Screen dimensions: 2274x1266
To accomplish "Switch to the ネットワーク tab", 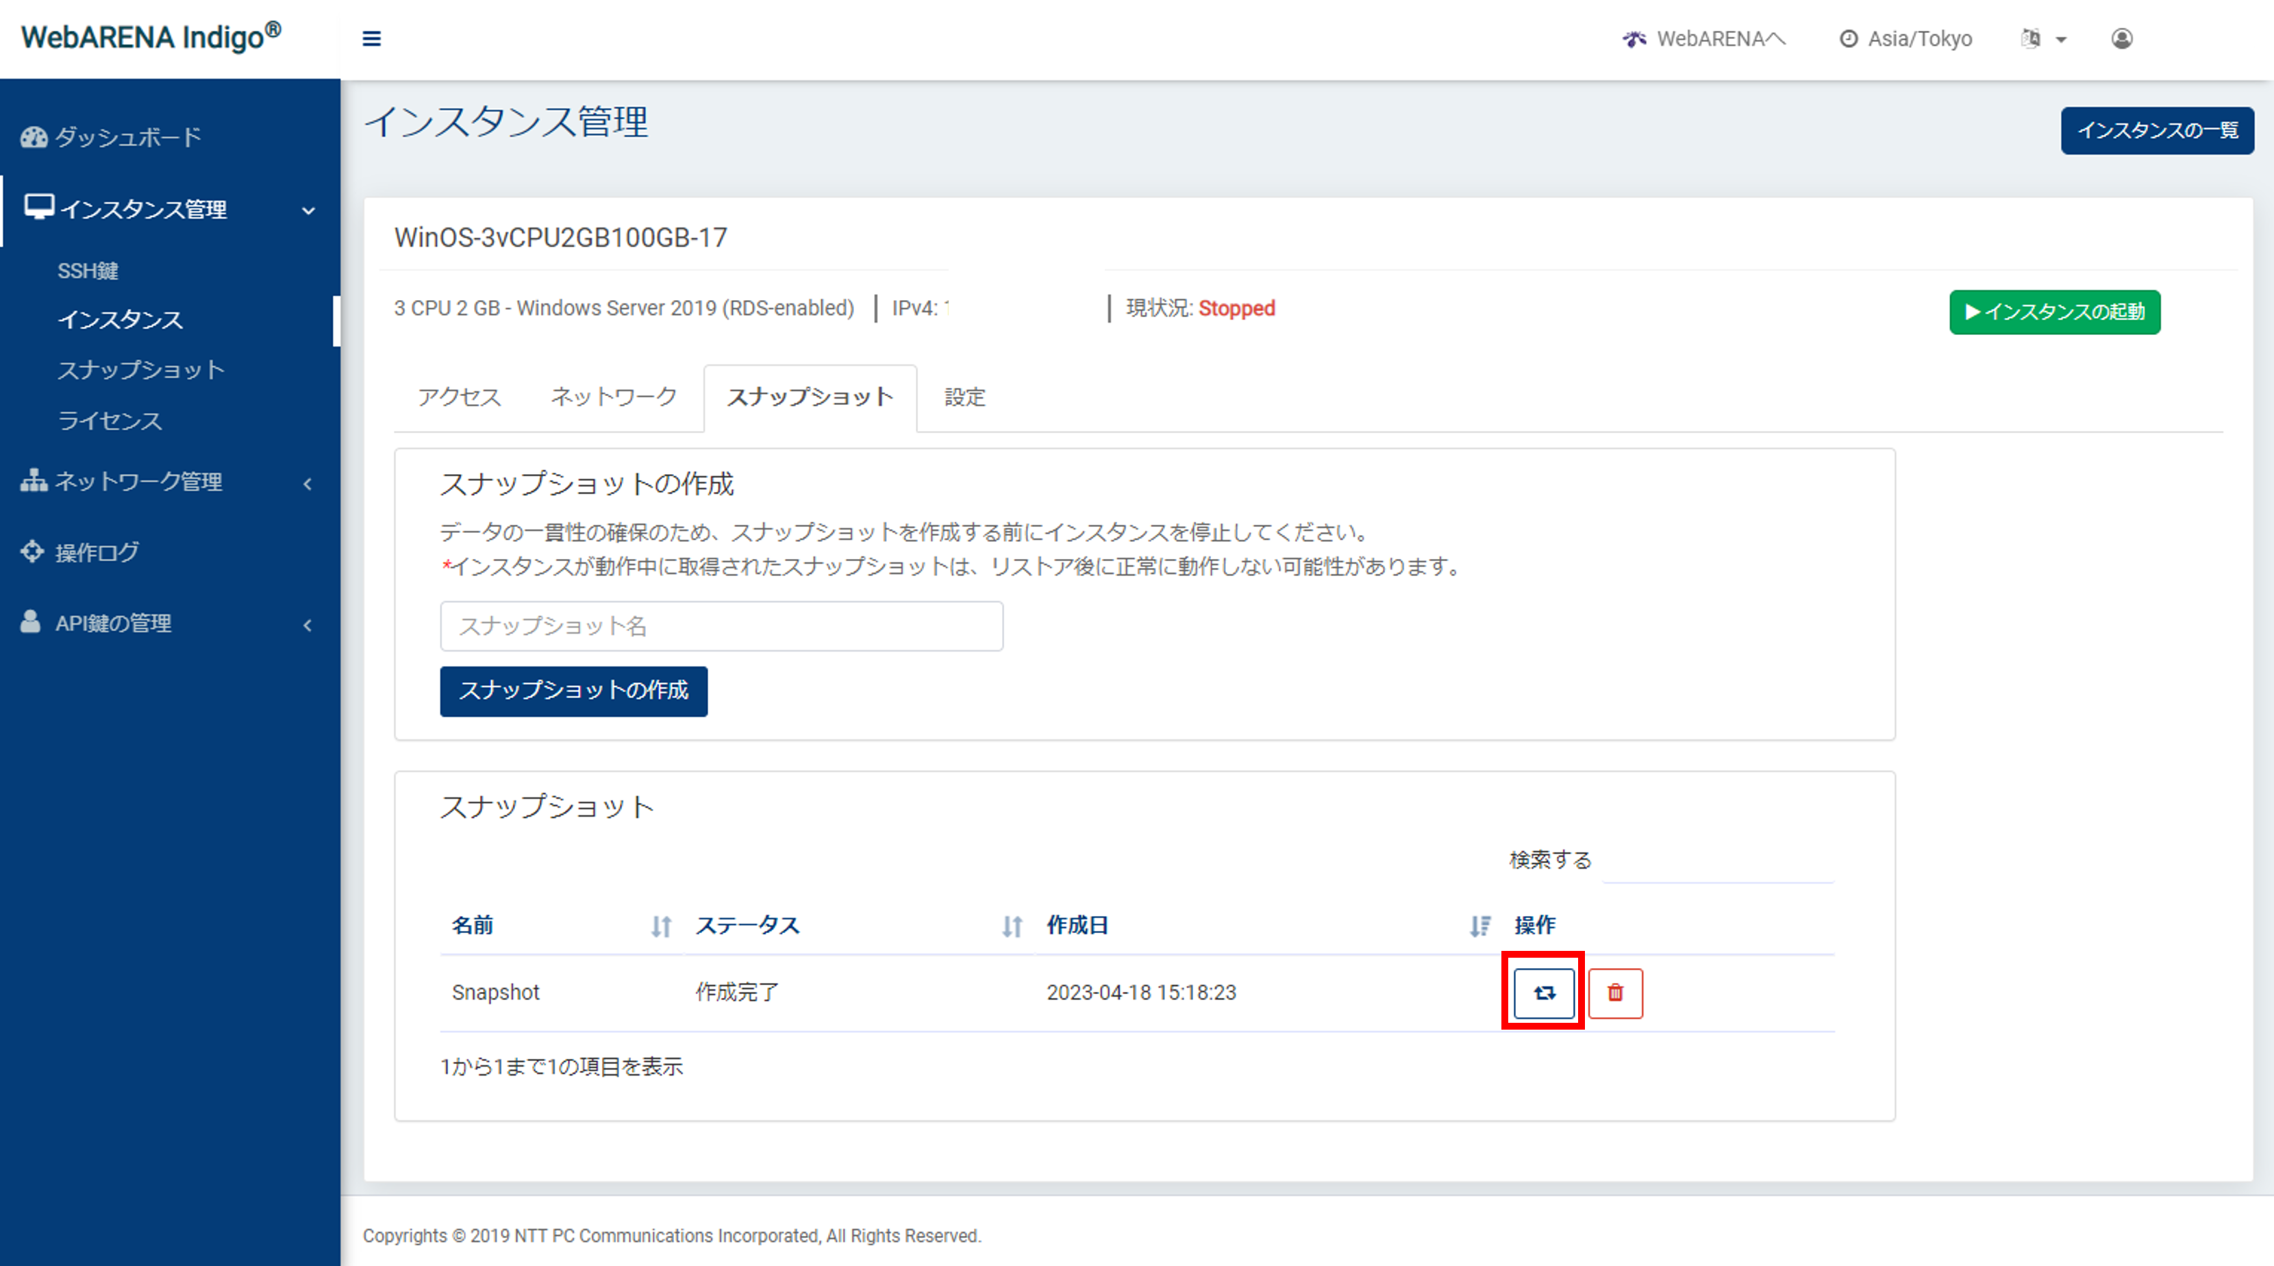I will 614,397.
